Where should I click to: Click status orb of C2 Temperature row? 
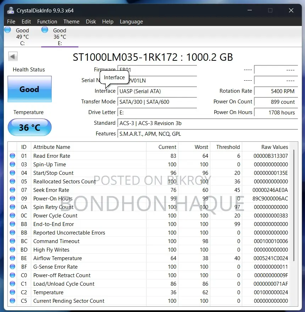[x=12, y=292]
